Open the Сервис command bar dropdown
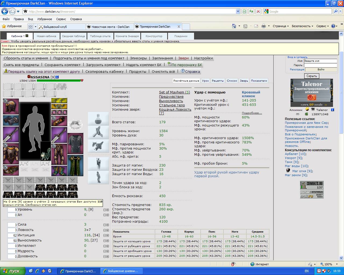Screen dimensions: 344x275 tap(323, 26)
